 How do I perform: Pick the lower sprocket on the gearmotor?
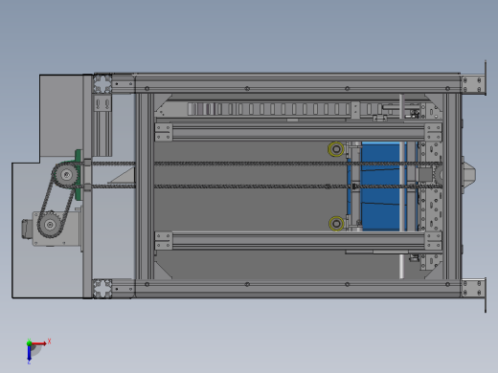click(x=50, y=225)
